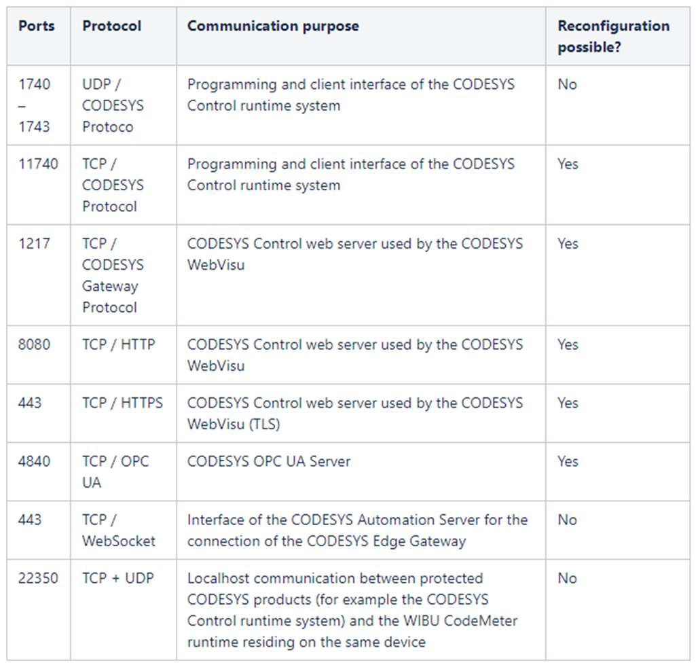
Task: Click the "TCP / CODESYS Gateway Protocol" cell
Action: pyautogui.click(x=113, y=275)
